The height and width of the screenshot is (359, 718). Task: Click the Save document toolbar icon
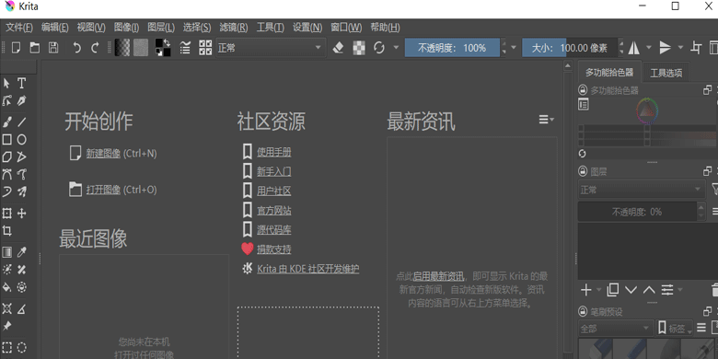point(53,48)
